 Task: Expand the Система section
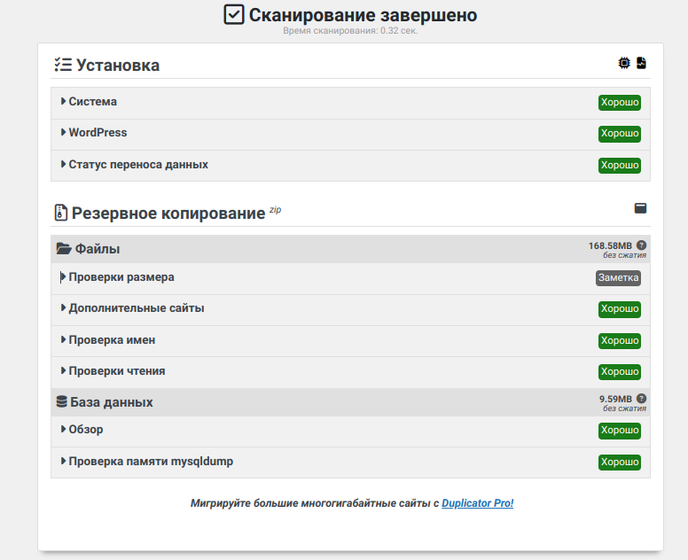tap(92, 102)
